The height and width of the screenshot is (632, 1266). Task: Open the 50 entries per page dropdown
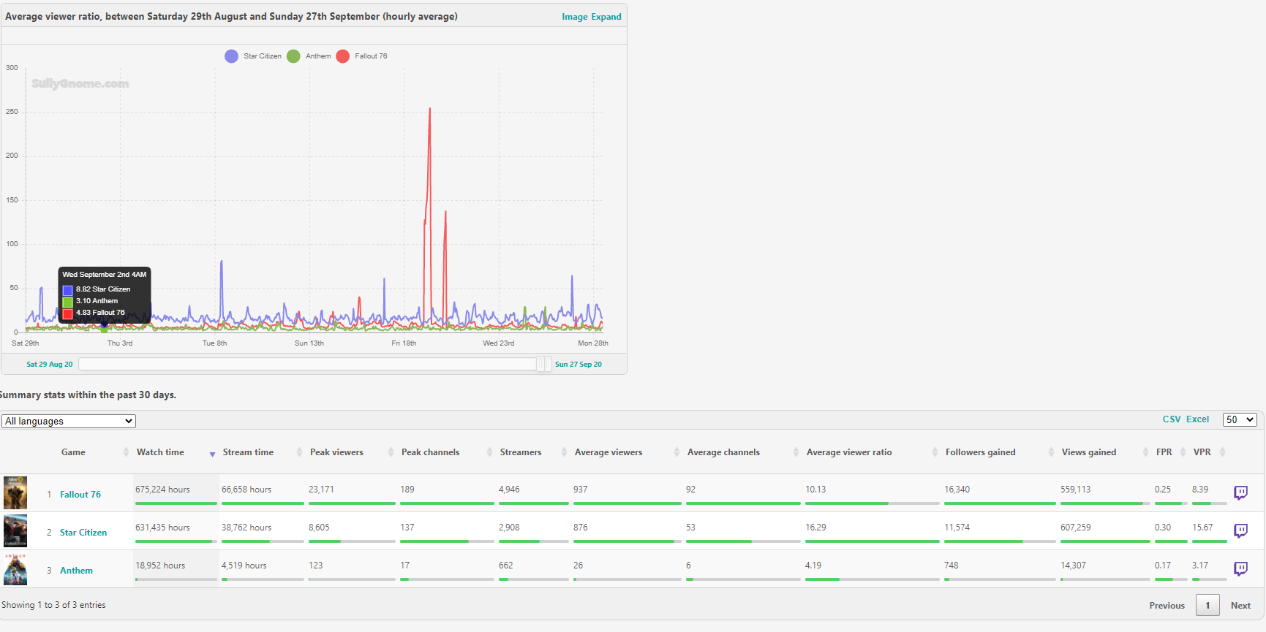coord(1240,419)
